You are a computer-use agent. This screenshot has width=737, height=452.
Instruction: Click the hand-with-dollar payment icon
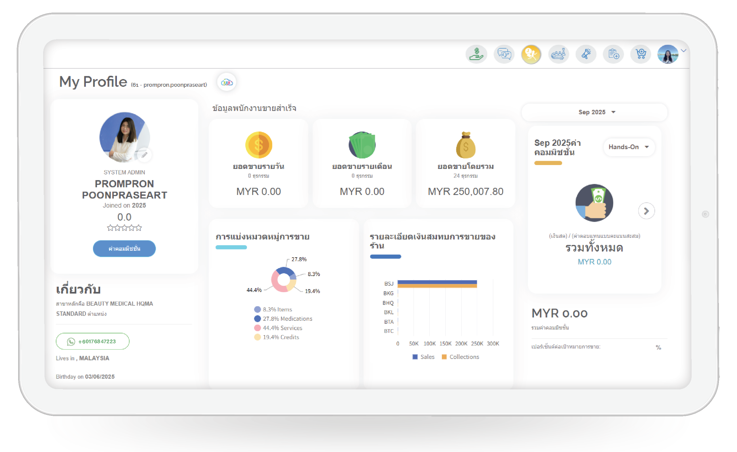click(476, 54)
